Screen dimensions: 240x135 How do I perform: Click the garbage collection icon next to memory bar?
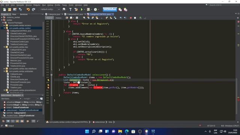pos(120,9)
